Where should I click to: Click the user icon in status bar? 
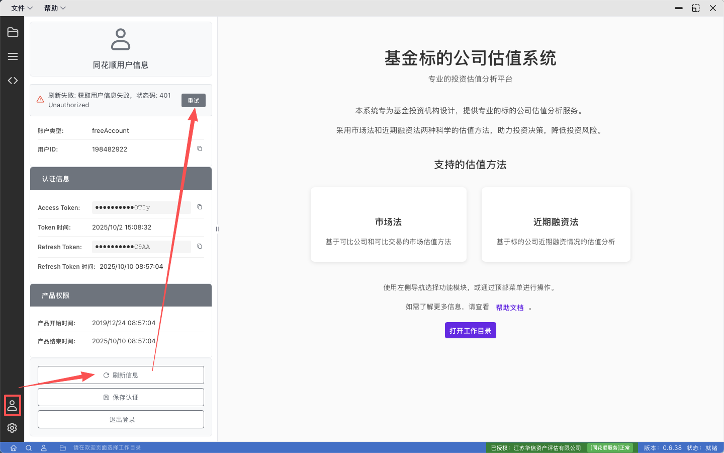(x=44, y=448)
